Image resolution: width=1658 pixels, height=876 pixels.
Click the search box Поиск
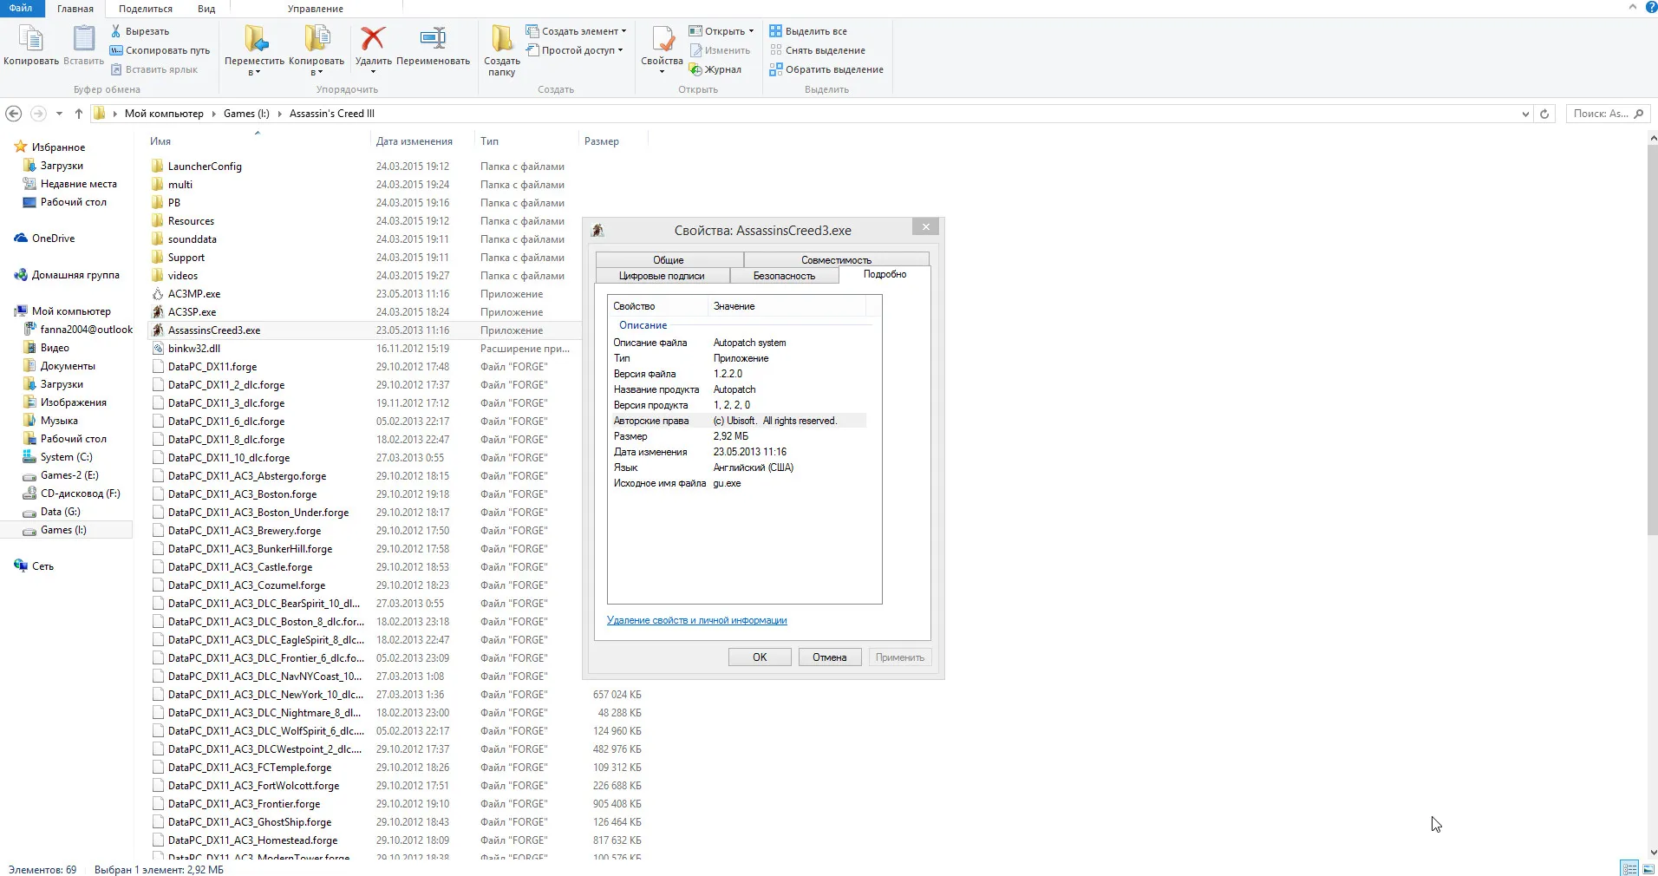coord(1607,114)
